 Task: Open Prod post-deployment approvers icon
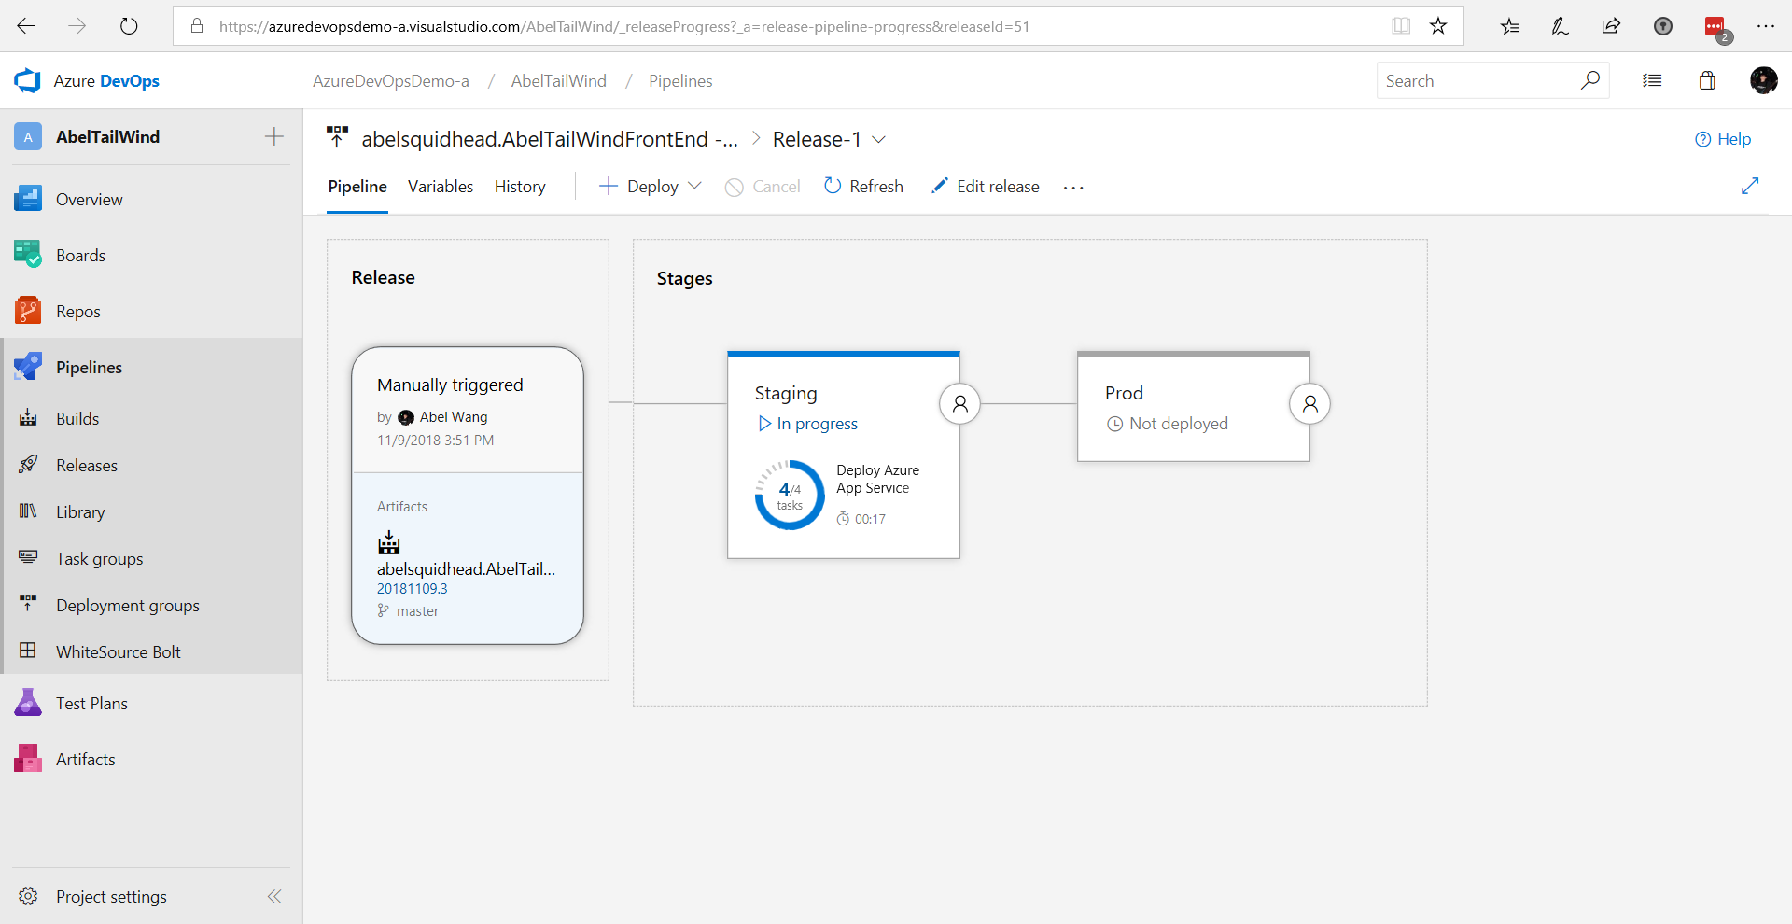(x=1309, y=404)
